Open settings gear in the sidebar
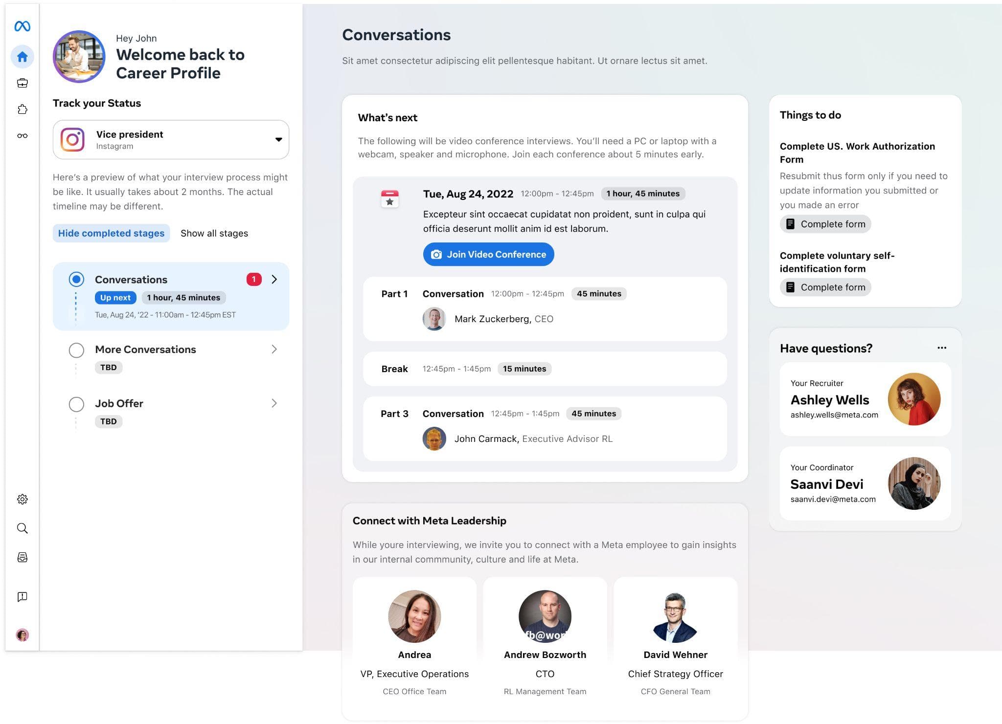The width and height of the screenshot is (1002, 724). coord(22,499)
